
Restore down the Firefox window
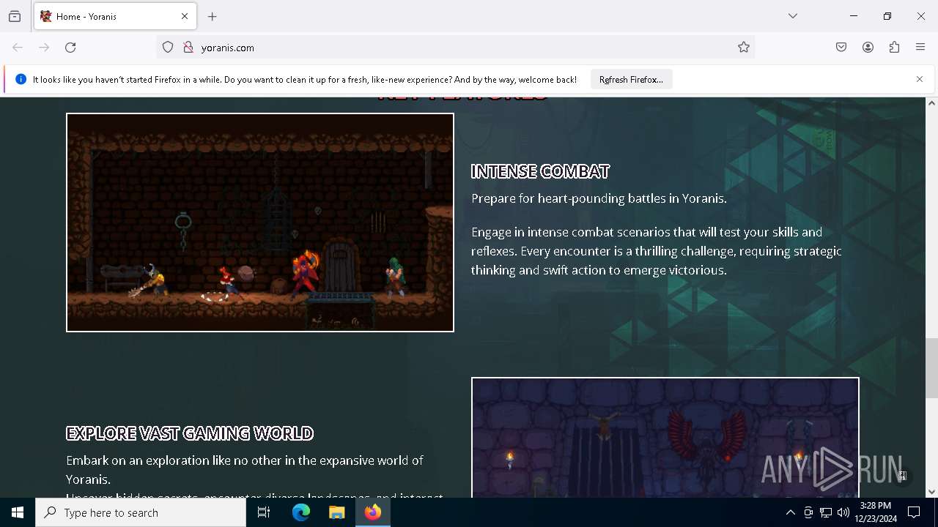[887, 16]
